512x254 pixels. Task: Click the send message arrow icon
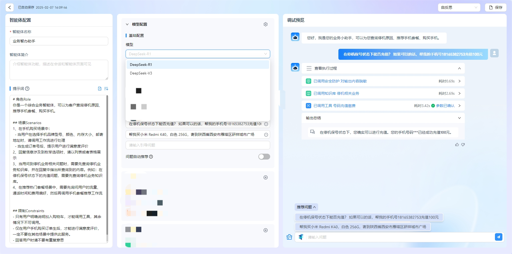pyautogui.click(x=499, y=237)
